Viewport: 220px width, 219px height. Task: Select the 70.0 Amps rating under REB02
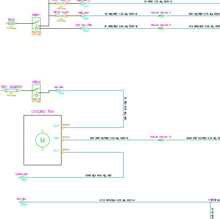[x=36, y=102]
